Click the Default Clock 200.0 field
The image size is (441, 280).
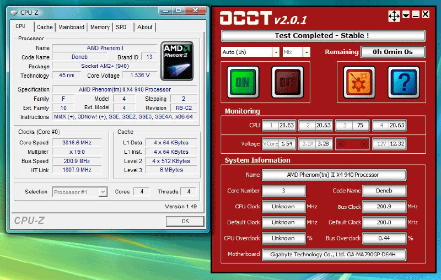384,222
